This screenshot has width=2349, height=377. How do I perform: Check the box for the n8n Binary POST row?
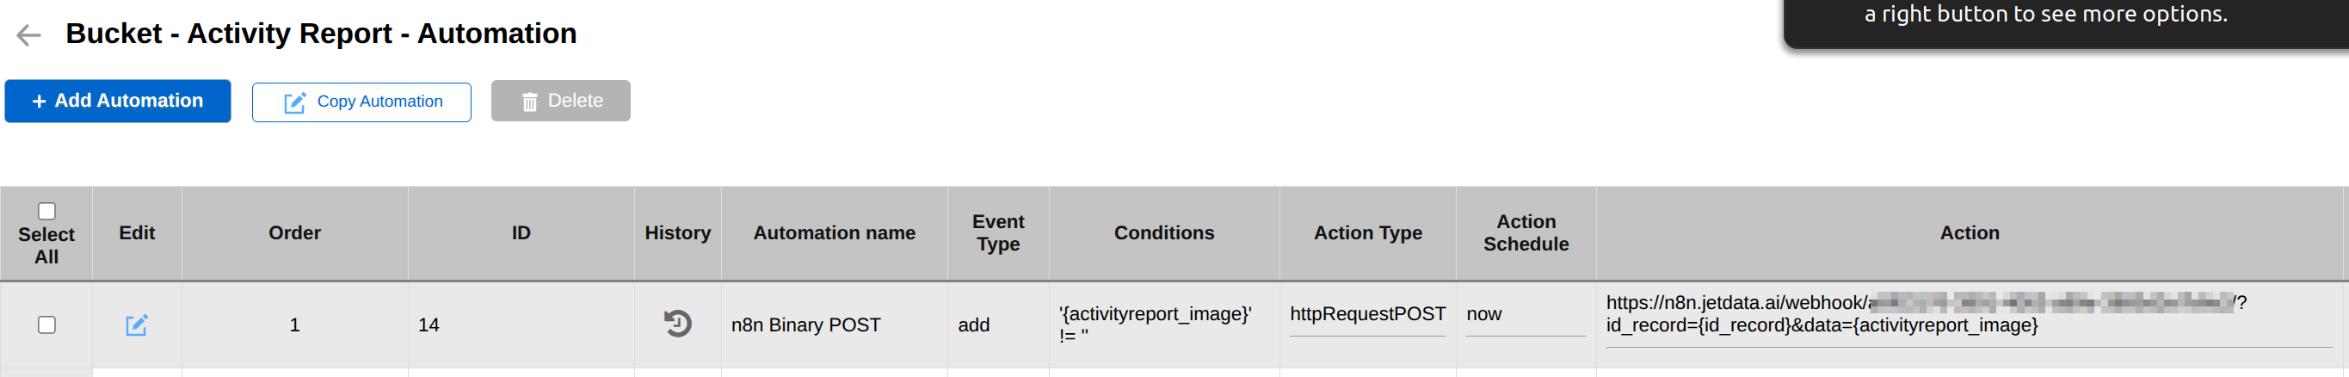pyautogui.click(x=46, y=325)
